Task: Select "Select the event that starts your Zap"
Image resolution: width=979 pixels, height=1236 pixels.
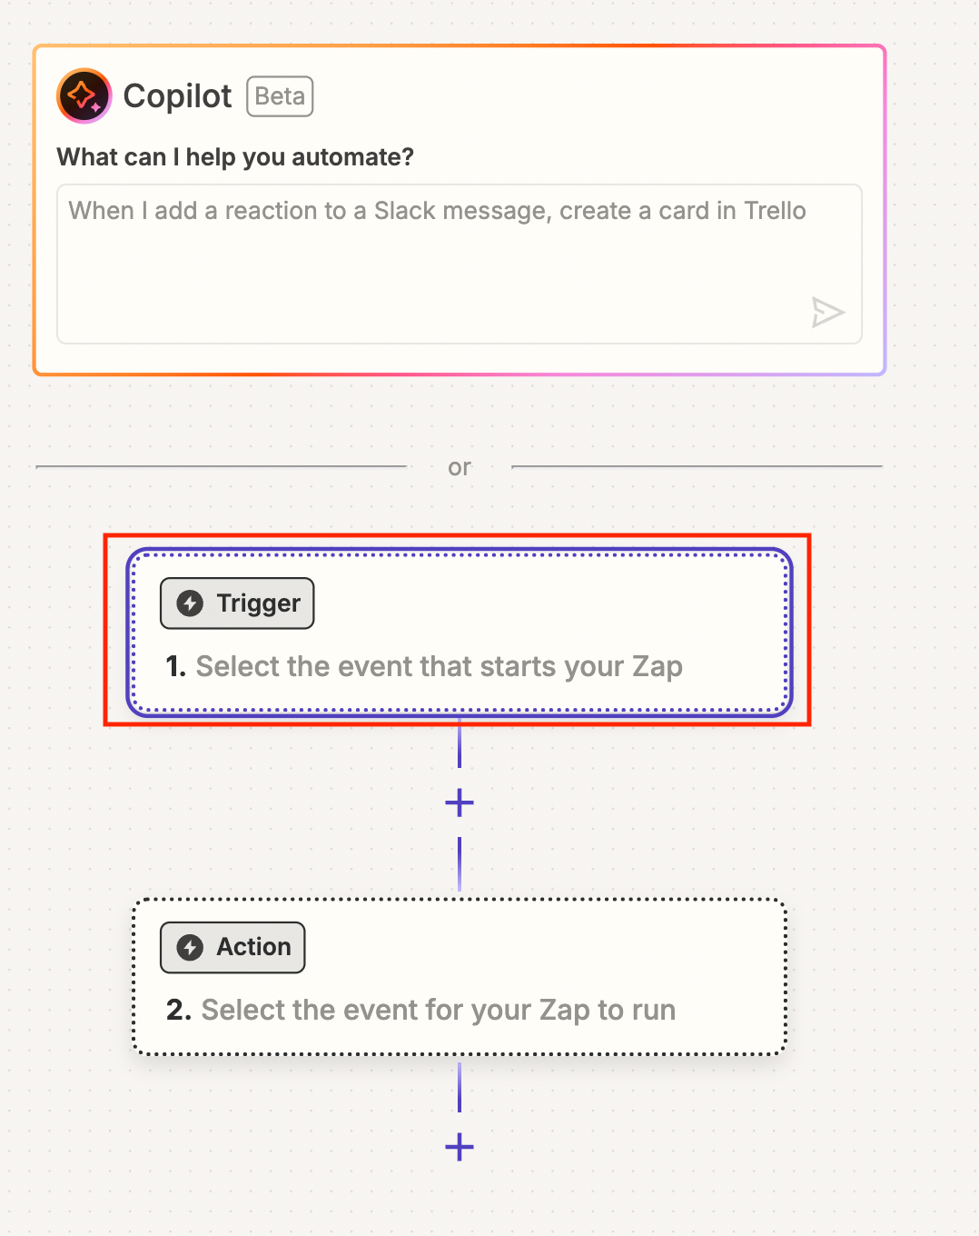Action: point(439,666)
